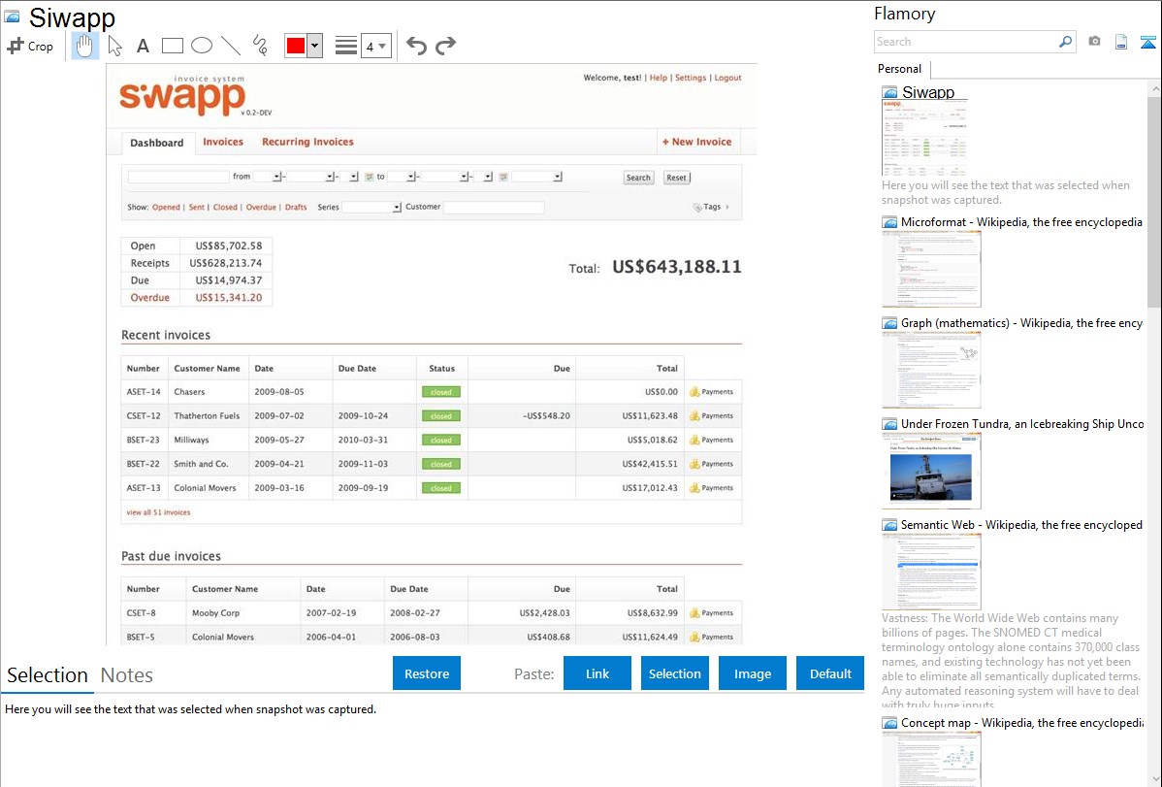
Task: Click the camera capture snapshot icon
Action: click(x=1094, y=42)
